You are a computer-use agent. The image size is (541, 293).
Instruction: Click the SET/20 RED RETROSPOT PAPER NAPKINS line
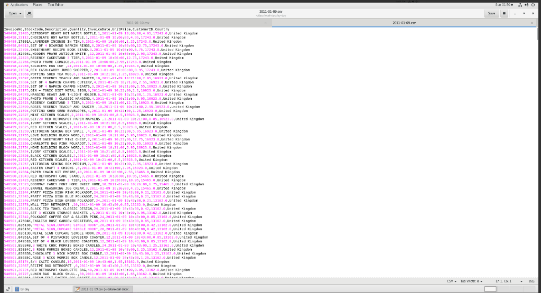[x=104, y=119]
